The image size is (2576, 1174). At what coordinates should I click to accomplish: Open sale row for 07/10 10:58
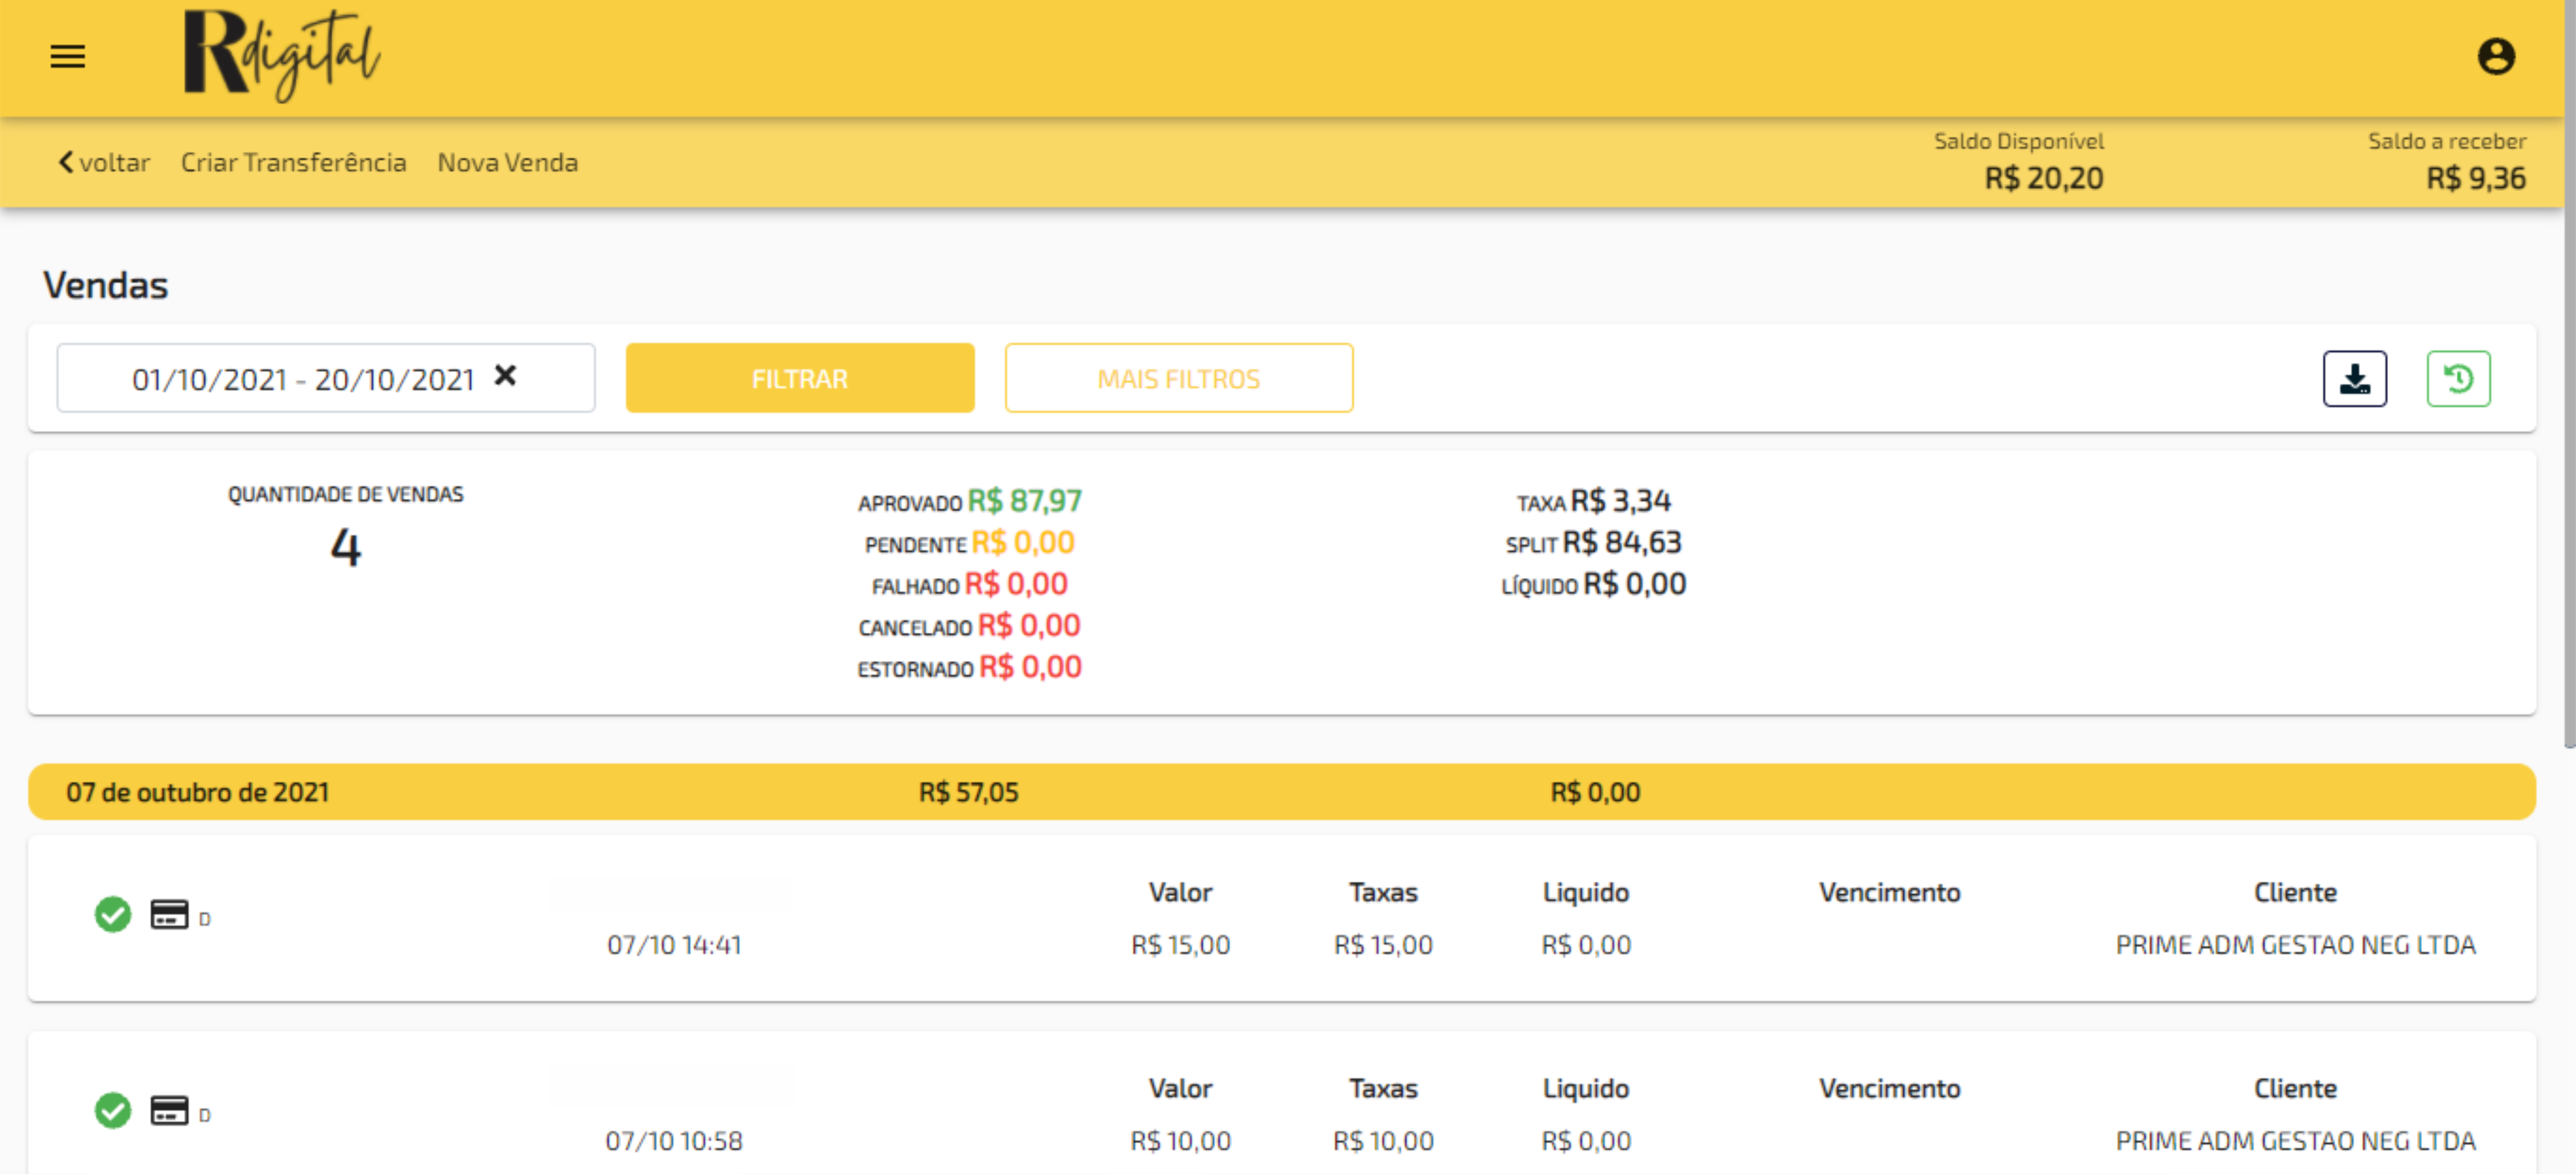point(673,1140)
